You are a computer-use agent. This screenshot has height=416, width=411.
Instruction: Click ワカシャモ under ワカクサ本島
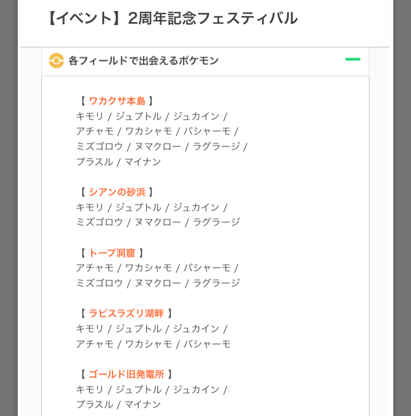point(149,131)
